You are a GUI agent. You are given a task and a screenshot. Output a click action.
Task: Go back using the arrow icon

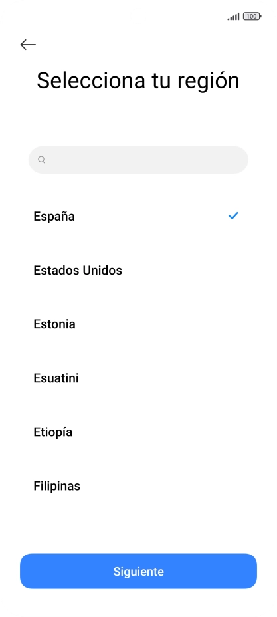coord(28,45)
